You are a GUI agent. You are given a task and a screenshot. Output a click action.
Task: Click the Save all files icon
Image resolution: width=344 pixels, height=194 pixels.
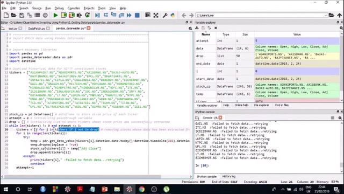(30, 15)
